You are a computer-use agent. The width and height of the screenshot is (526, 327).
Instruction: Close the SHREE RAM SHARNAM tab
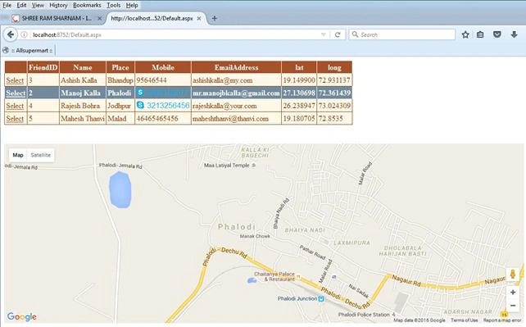point(100,19)
